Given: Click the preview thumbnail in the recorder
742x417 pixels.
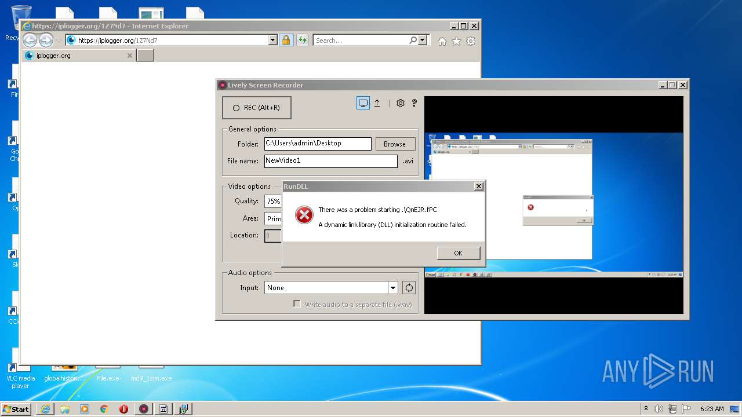Looking at the screenshot, I should pyautogui.click(x=554, y=205).
